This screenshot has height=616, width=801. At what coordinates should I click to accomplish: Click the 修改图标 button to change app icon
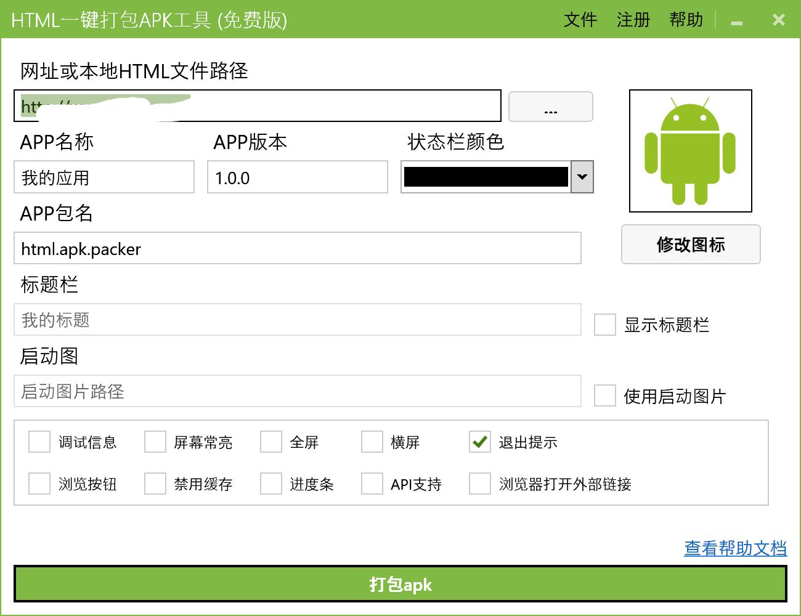tap(691, 245)
